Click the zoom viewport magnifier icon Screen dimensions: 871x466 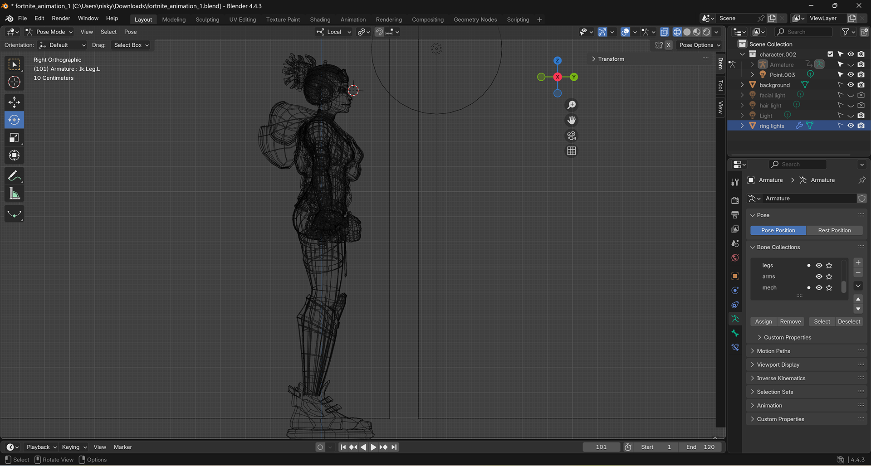pyautogui.click(x=572, y=105)
